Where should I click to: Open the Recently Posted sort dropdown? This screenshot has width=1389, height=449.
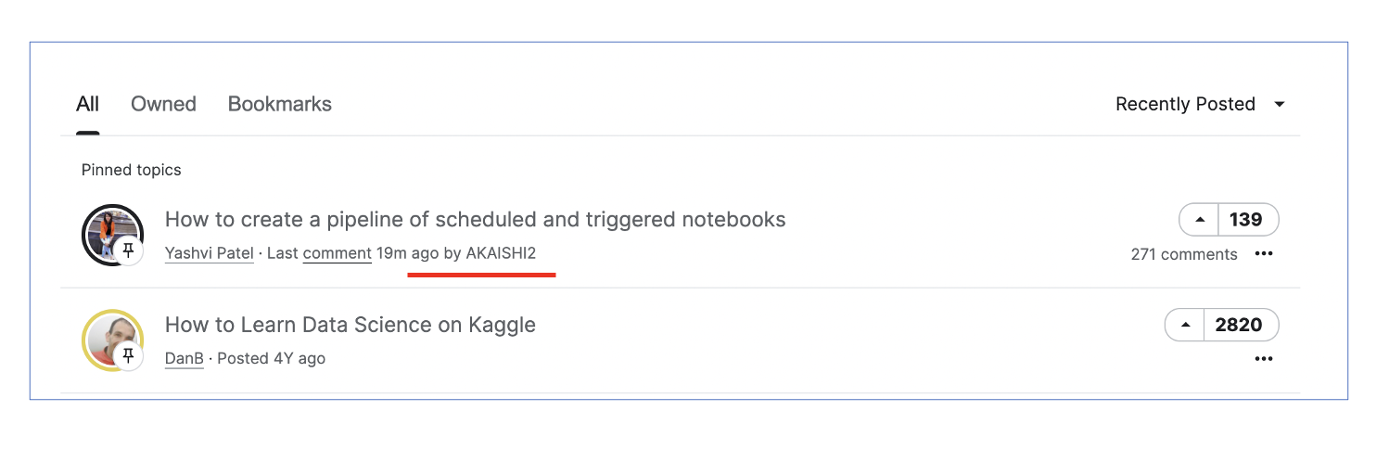coord(1185,104)
